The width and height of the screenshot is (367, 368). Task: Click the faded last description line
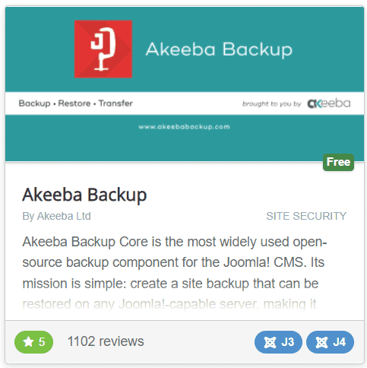(x=169, y=304)
